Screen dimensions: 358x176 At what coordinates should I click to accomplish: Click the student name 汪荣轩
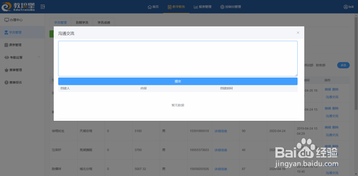(x=57, y=150)
